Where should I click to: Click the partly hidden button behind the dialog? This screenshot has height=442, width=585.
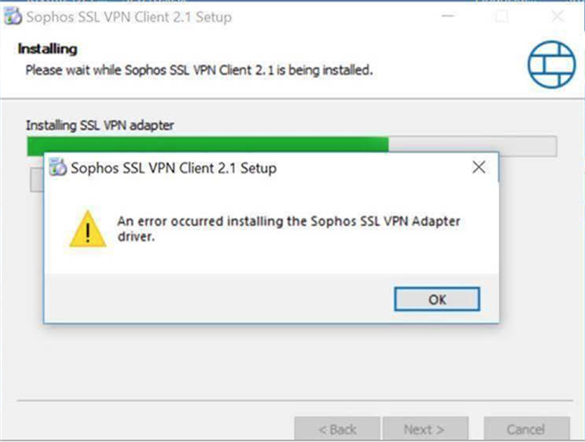point(36,179)
